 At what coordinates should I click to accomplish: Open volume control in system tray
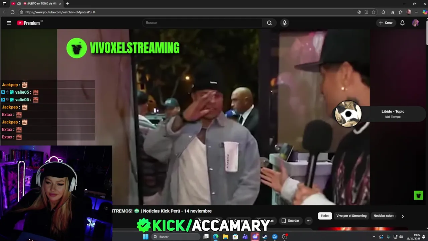coord(401,237)
